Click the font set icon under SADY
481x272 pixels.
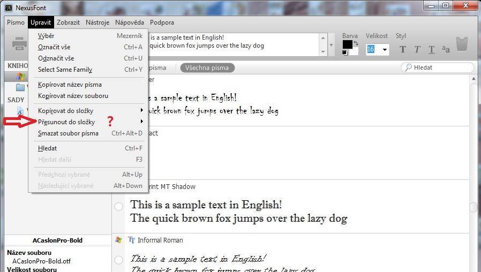(20, 110)
